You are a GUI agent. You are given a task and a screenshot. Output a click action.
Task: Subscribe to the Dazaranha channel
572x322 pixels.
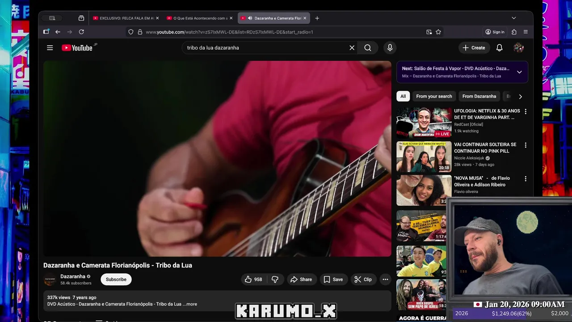coord(116,280)
